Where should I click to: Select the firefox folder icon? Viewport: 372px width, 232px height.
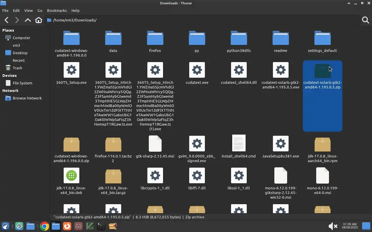coord(155,38)
